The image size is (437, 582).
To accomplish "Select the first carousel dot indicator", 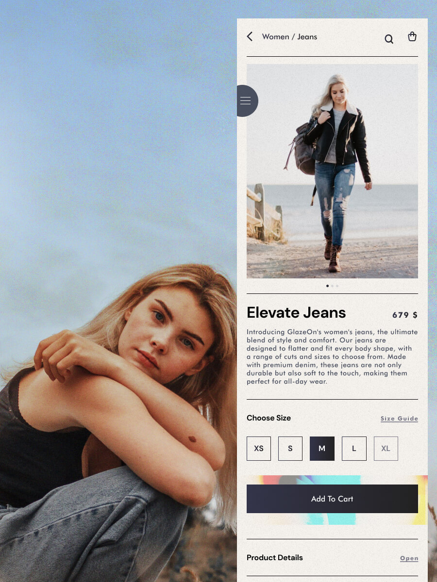I will (327, 286).
